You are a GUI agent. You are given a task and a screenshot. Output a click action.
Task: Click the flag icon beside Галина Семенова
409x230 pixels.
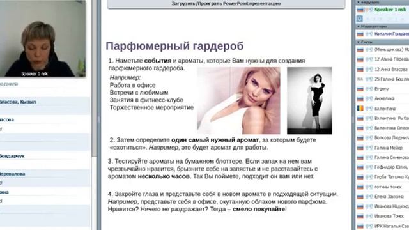[x=360, y=158]
